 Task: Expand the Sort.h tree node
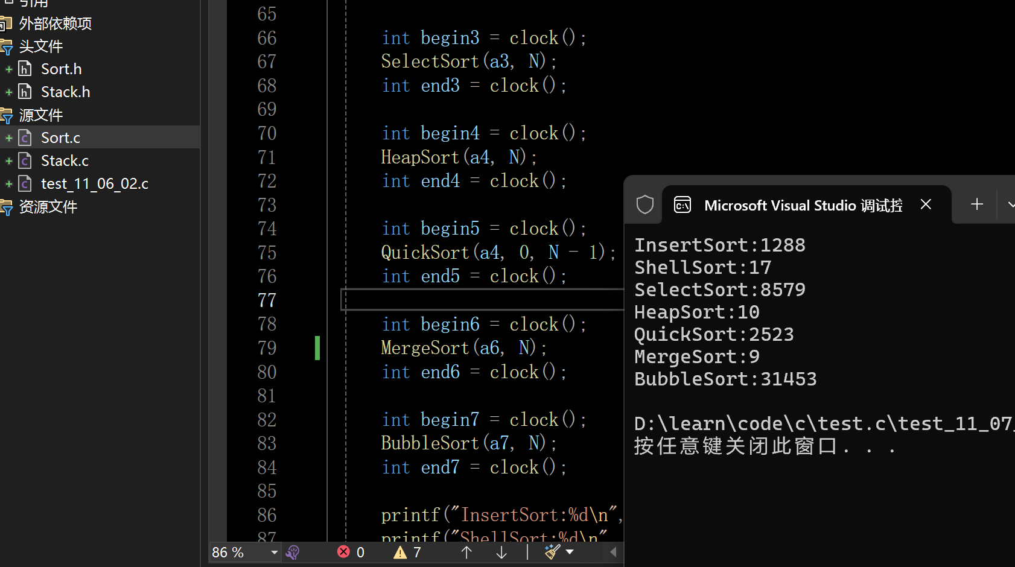[x=9, y=69]
